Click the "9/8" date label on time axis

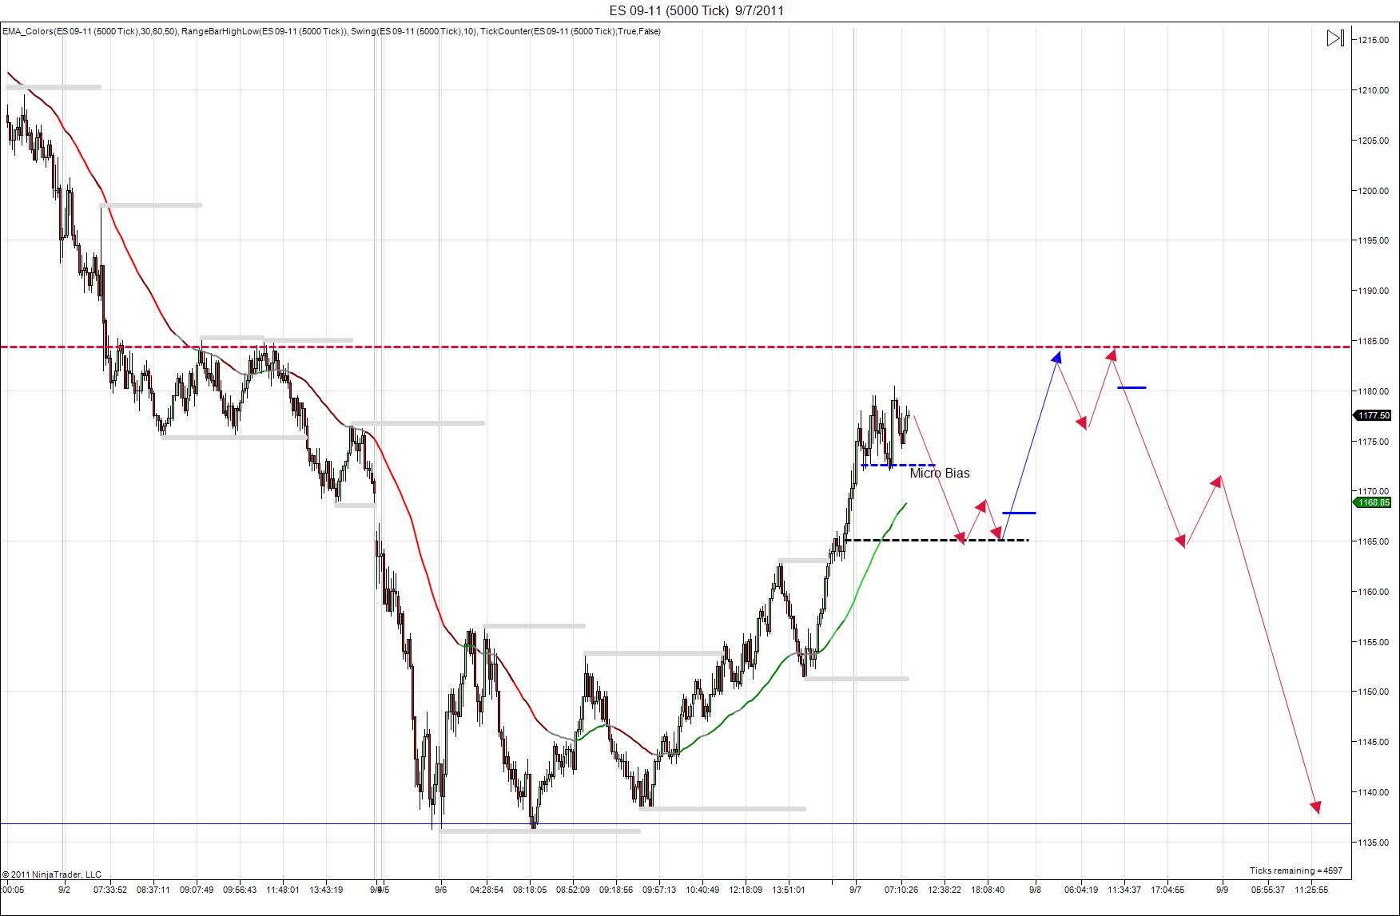pos(1035,890)
